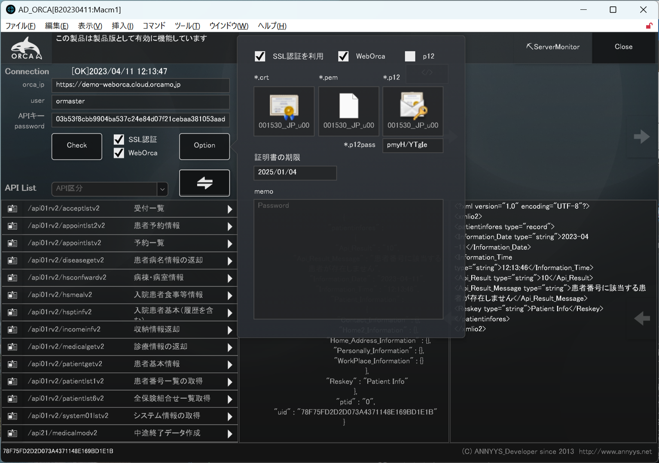Open the ファイル(F) menu
This screenshot has height=463, width=659.
20,26
